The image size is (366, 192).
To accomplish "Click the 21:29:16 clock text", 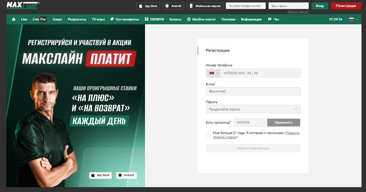I will [x=336, y=19].
